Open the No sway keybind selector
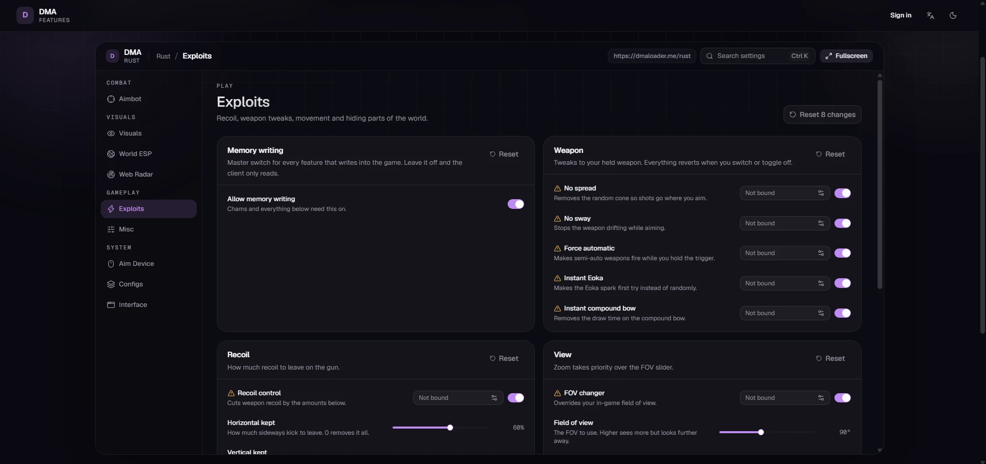 pyautogui.click(x=785, y=223)
